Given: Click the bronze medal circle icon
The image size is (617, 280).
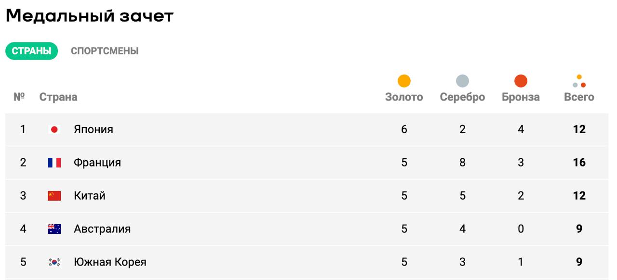Looking at the screenshot, I should tap(521, 81).
